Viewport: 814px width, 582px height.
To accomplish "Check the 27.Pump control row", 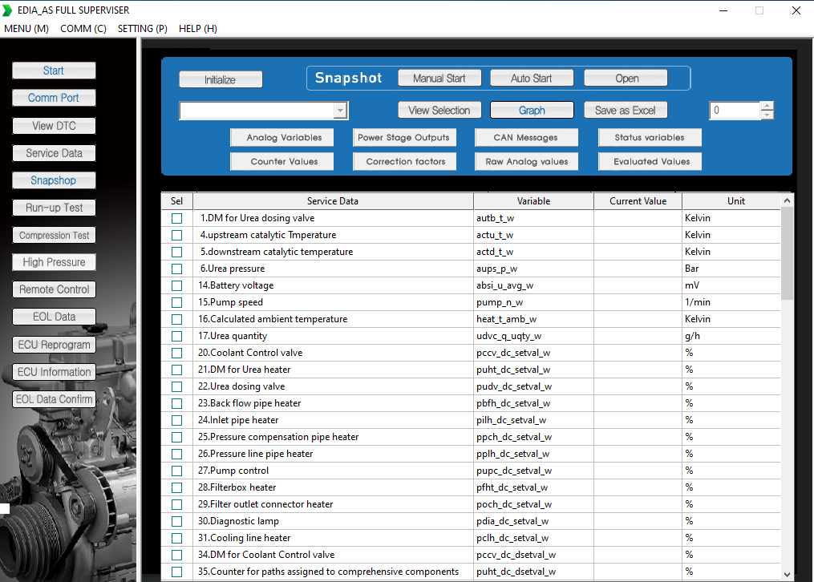I will [177, 471].
